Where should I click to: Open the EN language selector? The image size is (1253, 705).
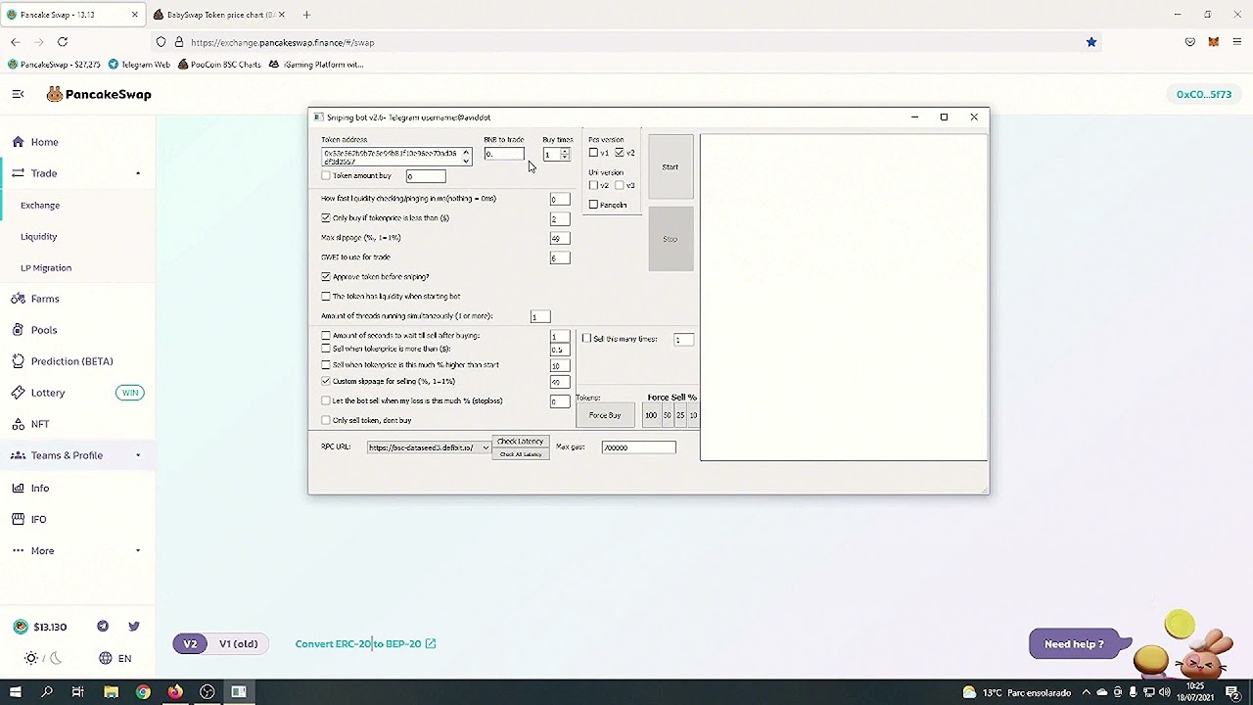[x=116, y=658]
